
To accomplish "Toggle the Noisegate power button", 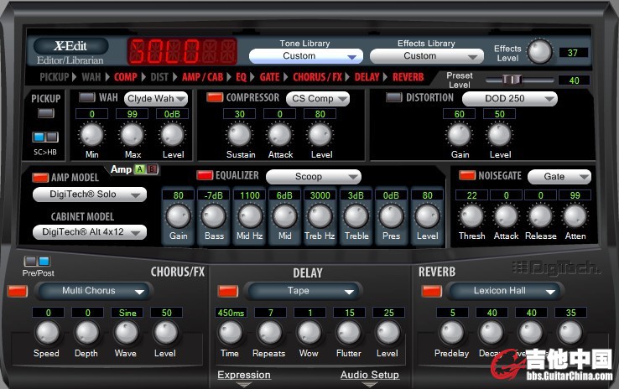I will pos(467,175).
